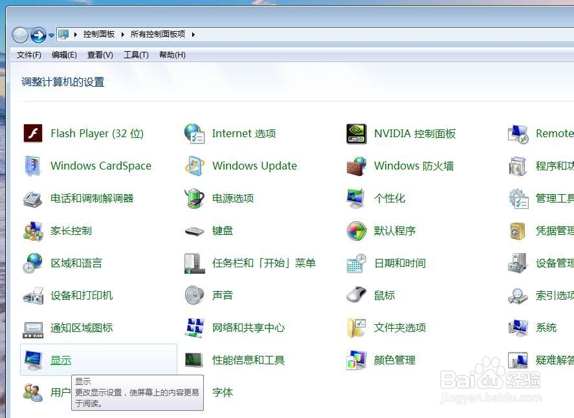Open the 网络和共享中心 icon

(194, 328)
